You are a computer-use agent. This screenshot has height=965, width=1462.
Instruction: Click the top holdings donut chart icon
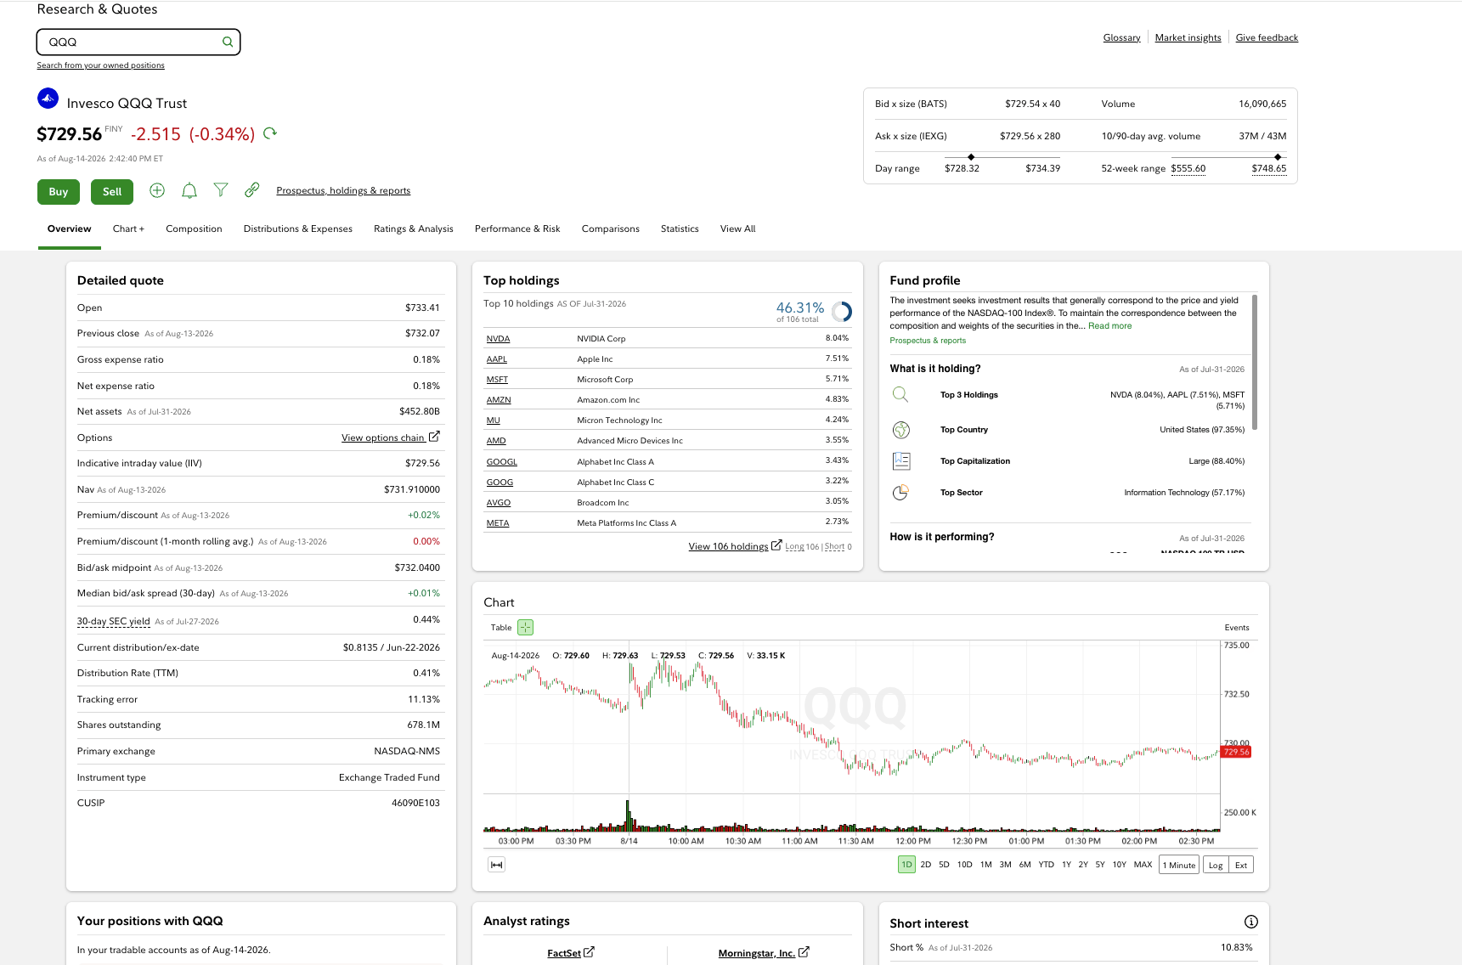[841, 312]
